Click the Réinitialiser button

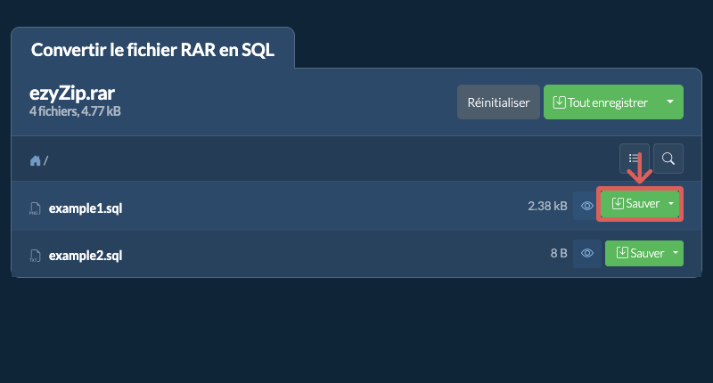click(498, 102)
